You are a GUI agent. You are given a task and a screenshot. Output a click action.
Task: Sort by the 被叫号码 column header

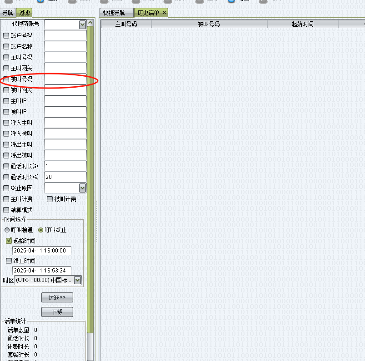[209, 24]
